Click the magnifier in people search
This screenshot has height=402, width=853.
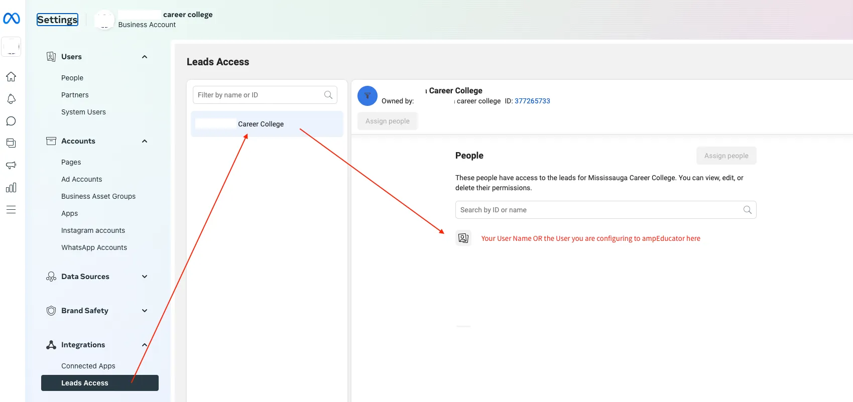click(x=748, y=210)
